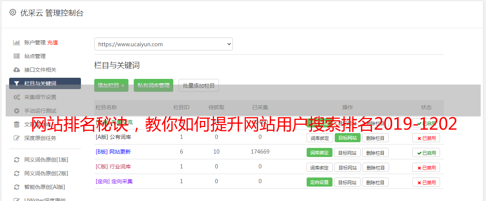The width and height of the screenshot is (486, 201).
Task: Click 定向设置 in the [定向] 定向采集 row
Action: [320, 182]
